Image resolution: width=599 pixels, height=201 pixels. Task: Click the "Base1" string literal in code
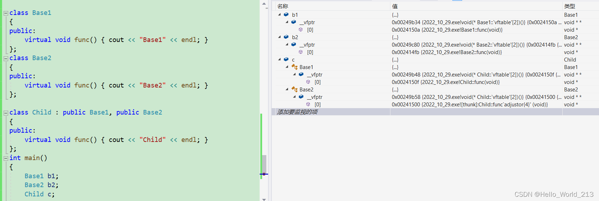(x=153, y=40)
